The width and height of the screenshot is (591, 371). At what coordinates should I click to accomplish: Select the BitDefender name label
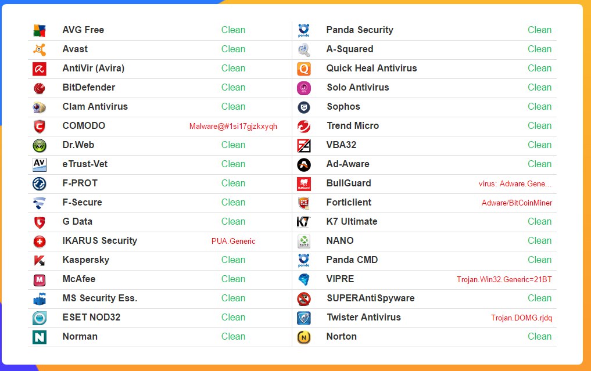click(x=89, y=88)
